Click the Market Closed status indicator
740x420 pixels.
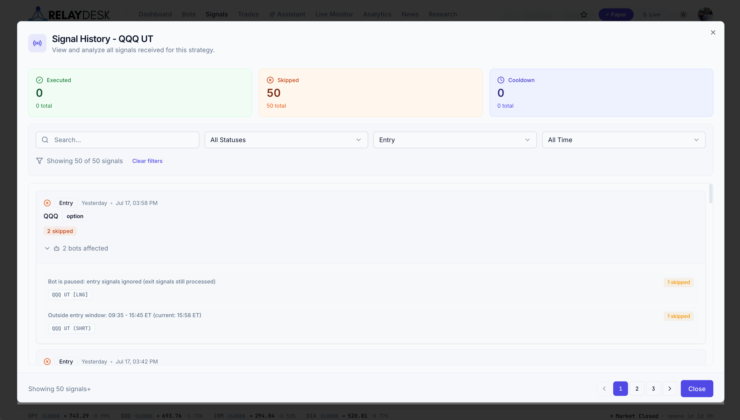[x=634, y=416]
